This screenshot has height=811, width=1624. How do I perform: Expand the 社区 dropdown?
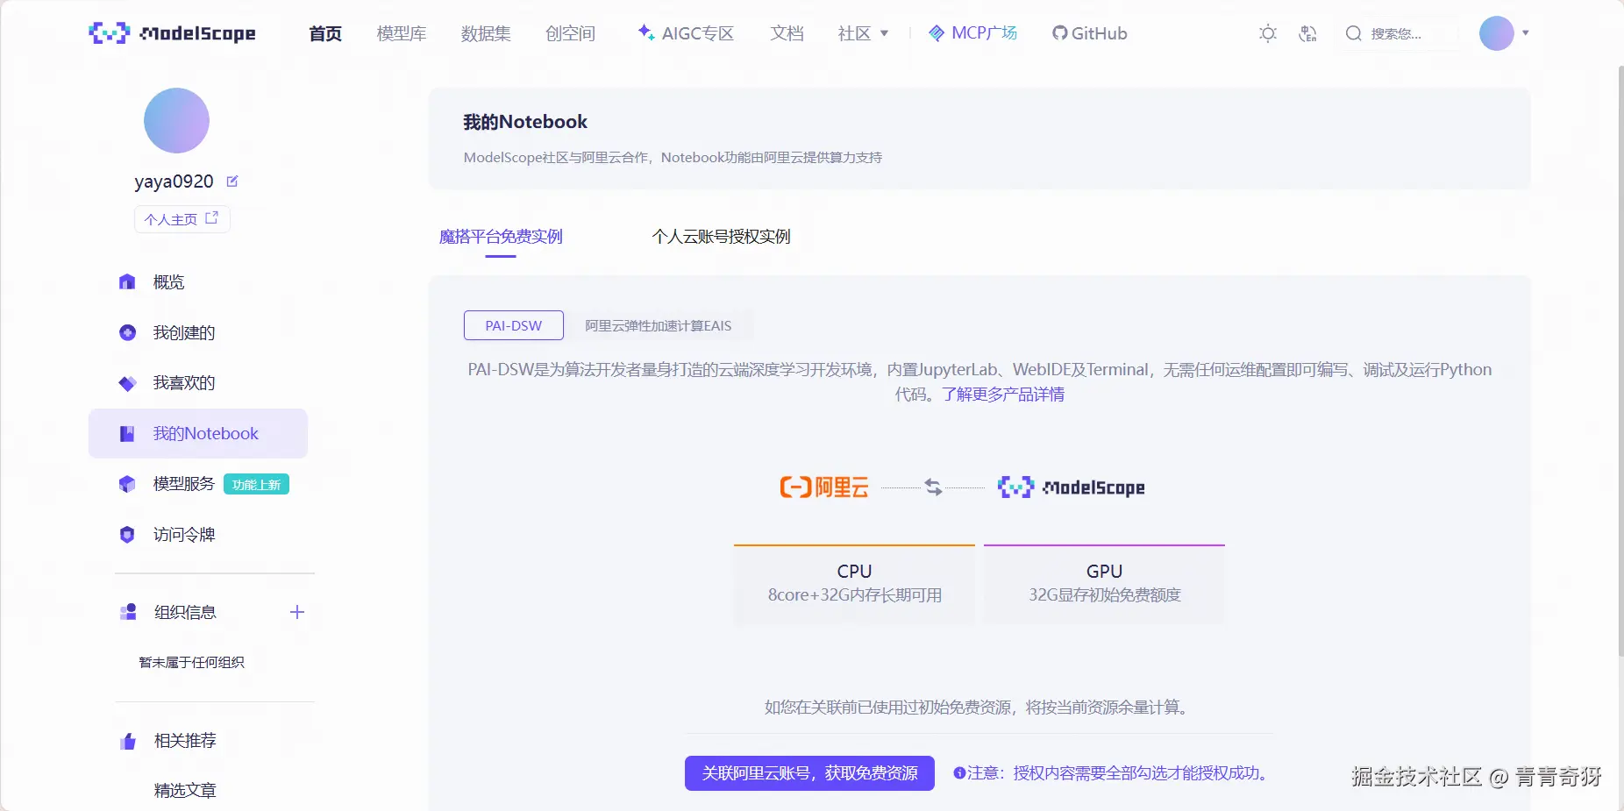(863, 33)
